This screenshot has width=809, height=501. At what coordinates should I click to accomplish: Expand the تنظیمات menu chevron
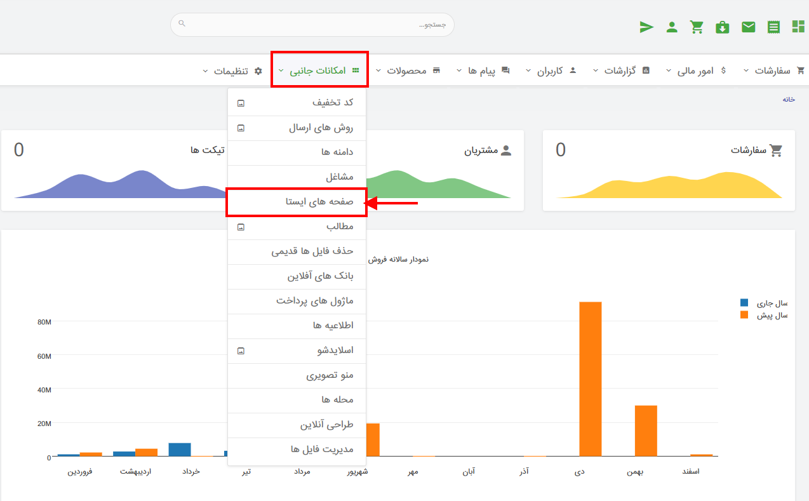204,70
